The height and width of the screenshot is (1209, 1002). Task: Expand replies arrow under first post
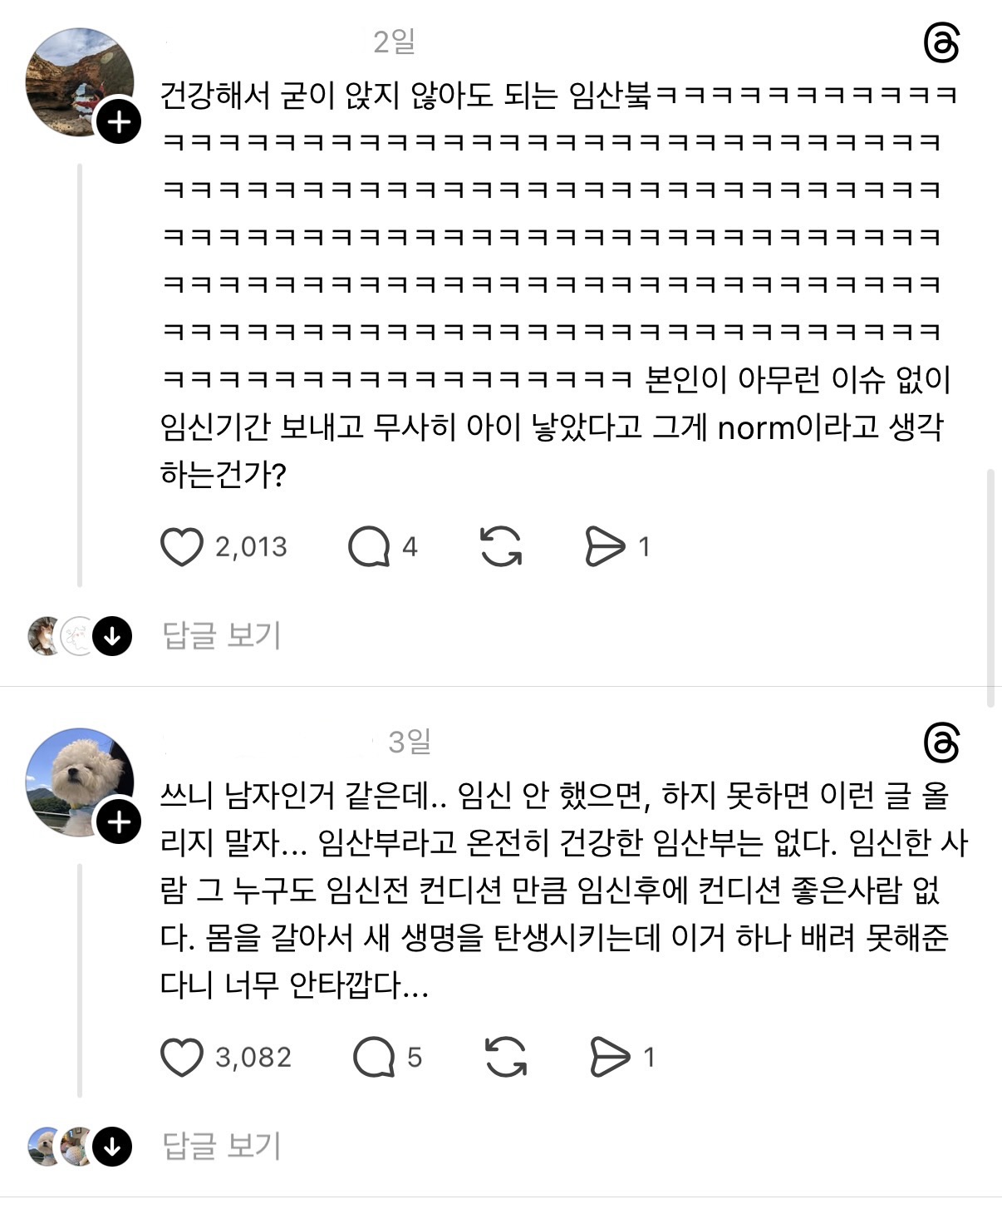click(x=112, y=637)
